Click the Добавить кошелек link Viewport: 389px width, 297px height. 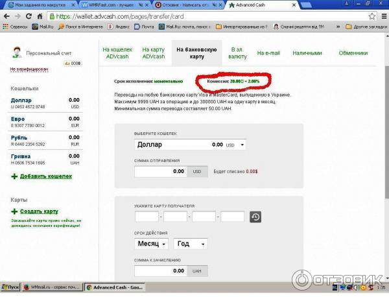(x=46, y=176)
